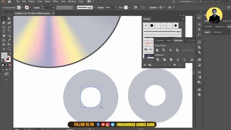Click the Stroke label link

tap(37, 8)
